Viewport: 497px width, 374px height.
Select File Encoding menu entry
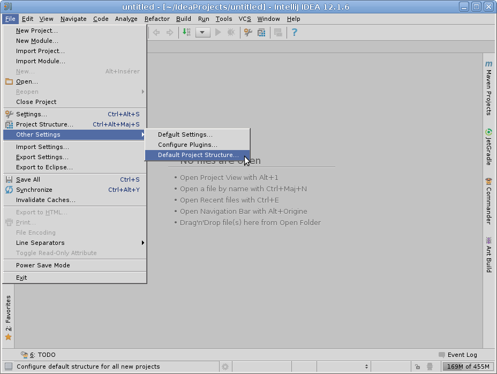[75, 233]
